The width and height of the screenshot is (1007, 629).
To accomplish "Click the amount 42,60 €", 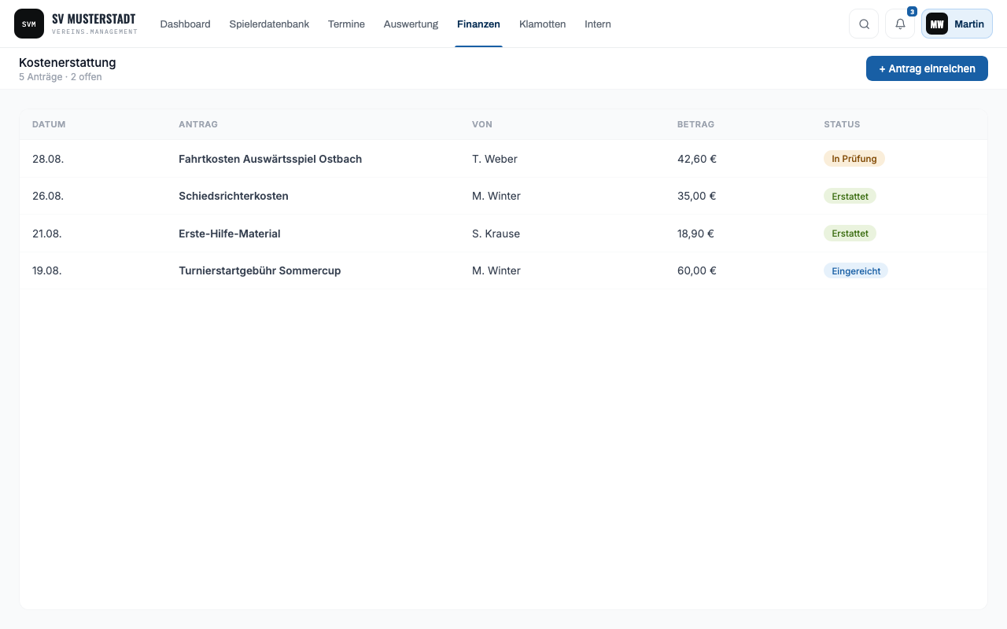I will point(697,159).
